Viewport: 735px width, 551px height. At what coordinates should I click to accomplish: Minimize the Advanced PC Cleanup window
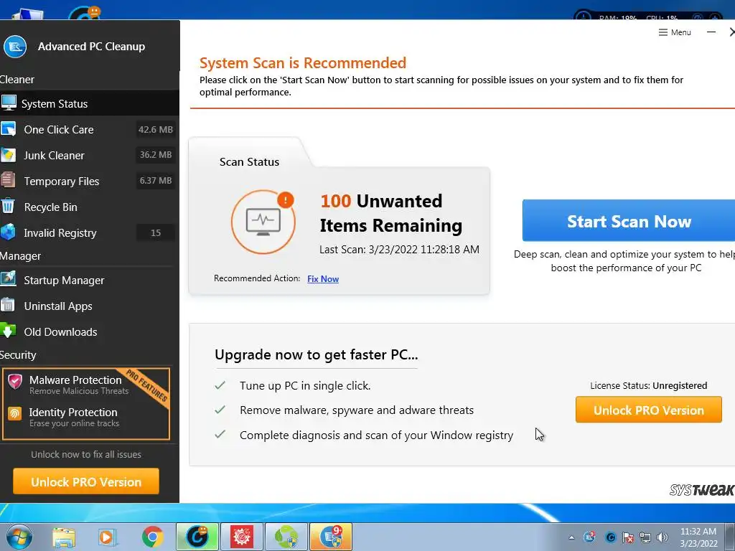click(x=711, y=32)
